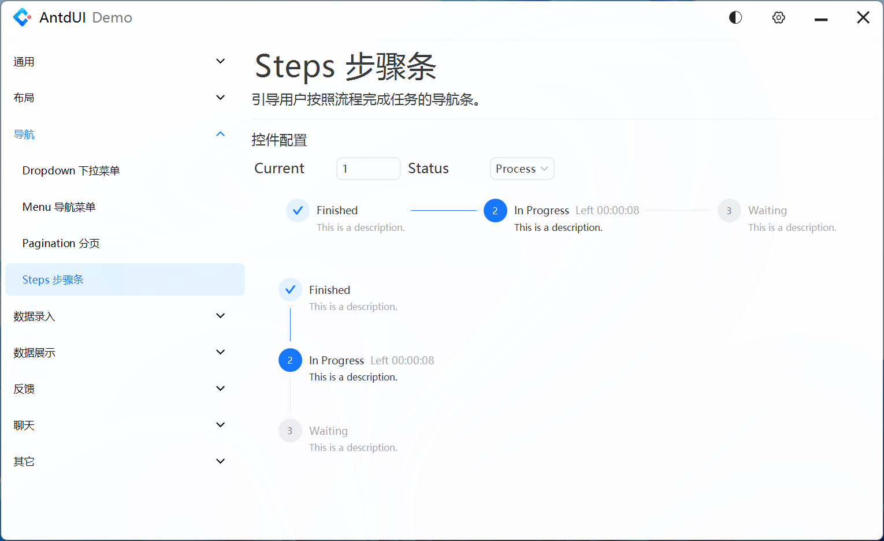Screen dimensions: 884x541
Task: Click the checkmark circle on the Finished step
Action: coord(297,210)
